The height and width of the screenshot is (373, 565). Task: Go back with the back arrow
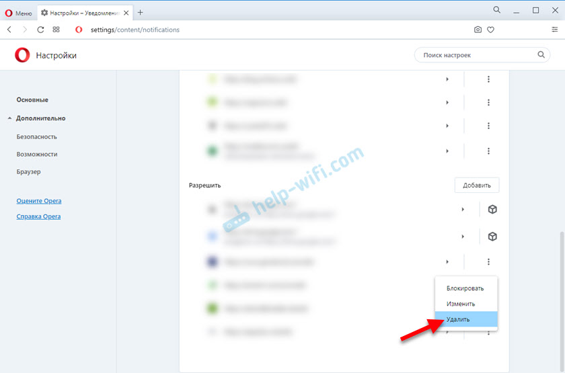pos(9,30)
